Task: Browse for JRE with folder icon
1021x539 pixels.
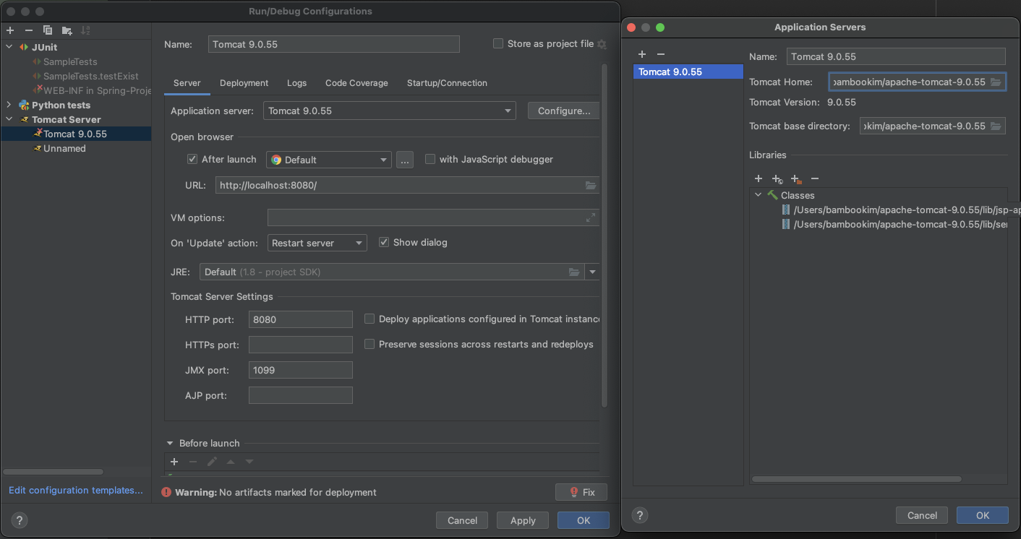Action: [x=574, y=272]
